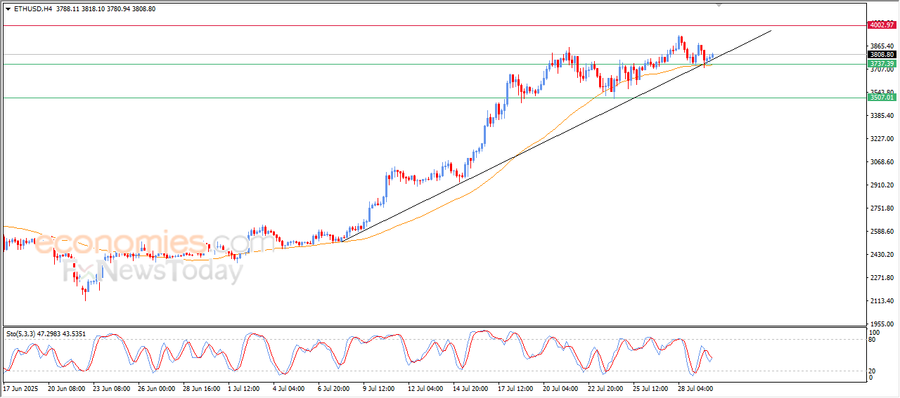Click the 25 Jul 12:00 time label
The height and width of the screenshot is (398, 900).
coord(652,387)
